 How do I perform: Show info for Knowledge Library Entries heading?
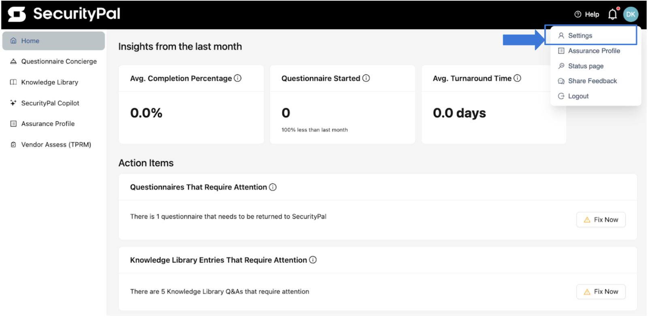point(313,260)
